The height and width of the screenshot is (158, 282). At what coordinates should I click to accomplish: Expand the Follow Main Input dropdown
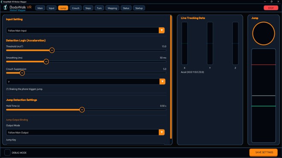(85, 31)
